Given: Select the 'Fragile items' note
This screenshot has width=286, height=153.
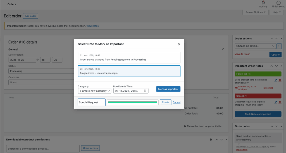Looking at the screenshot, I should [x=129, y=71].
